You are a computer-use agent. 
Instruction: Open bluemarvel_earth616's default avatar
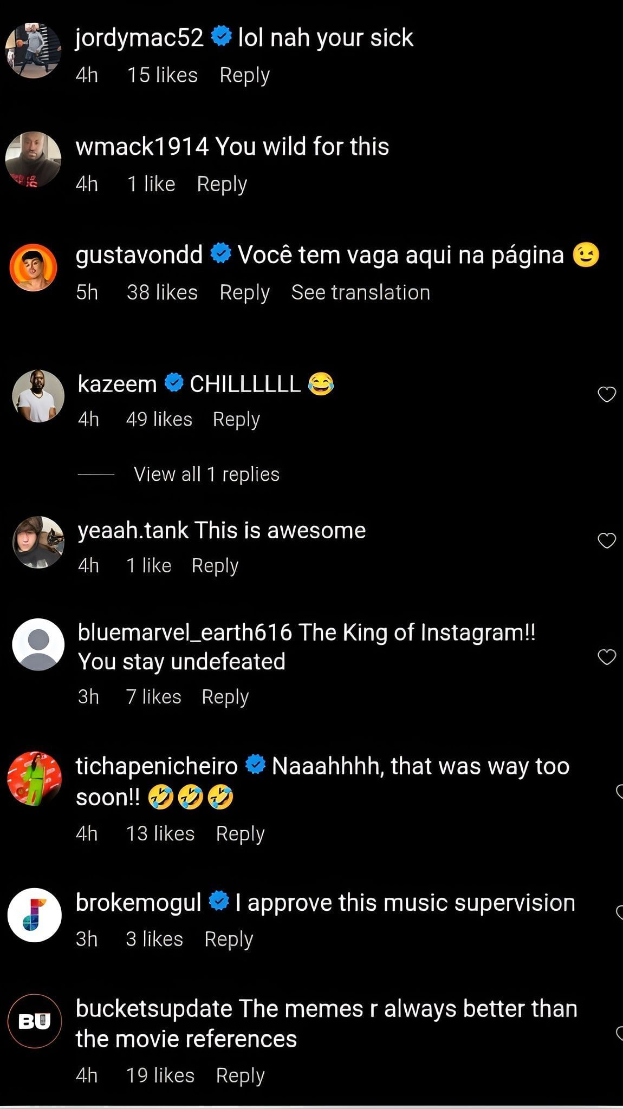38,644
